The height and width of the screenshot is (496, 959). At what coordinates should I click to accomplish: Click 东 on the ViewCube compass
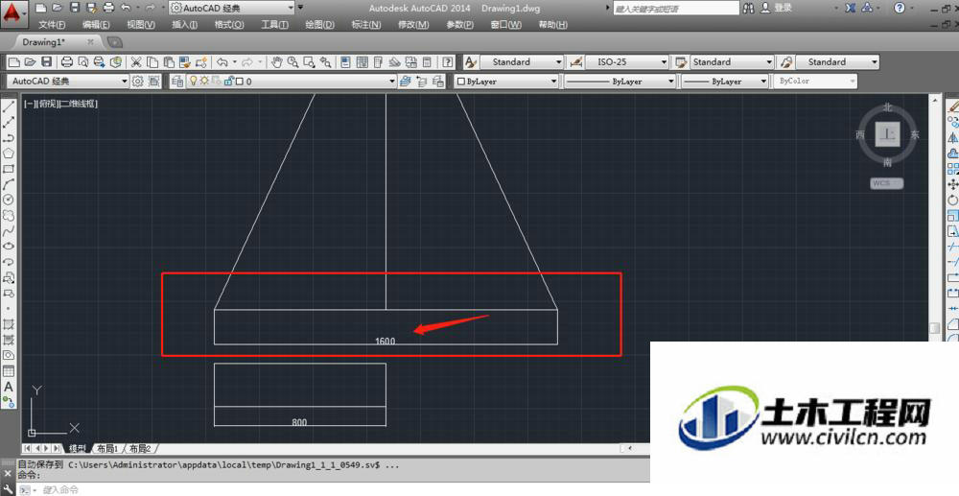(915, 134)
